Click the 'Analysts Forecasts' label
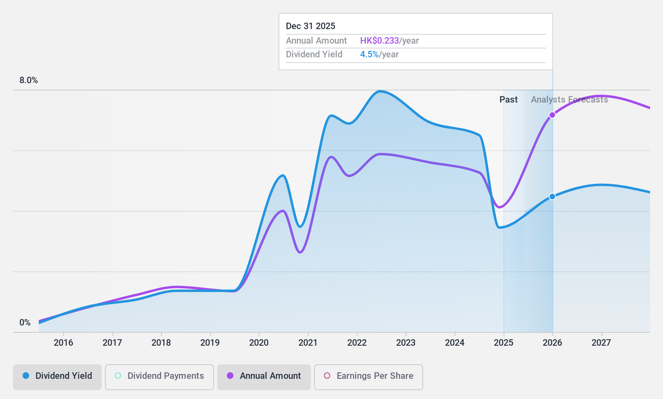The height and width of the screenshot is (399, 663). 569,100
